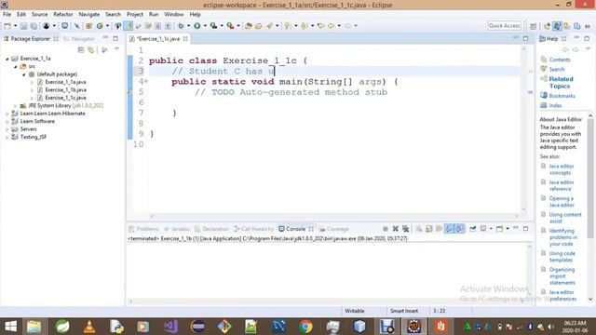Click the Save toolbar icon
The image size is (596, 335).
point(23,26)
